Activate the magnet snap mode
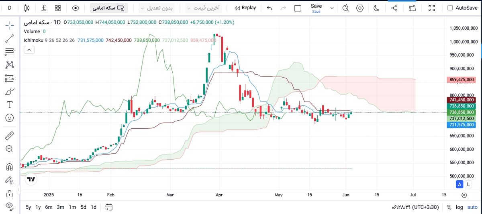This screenshot has height=214, width=482. (x=10, y=167)
